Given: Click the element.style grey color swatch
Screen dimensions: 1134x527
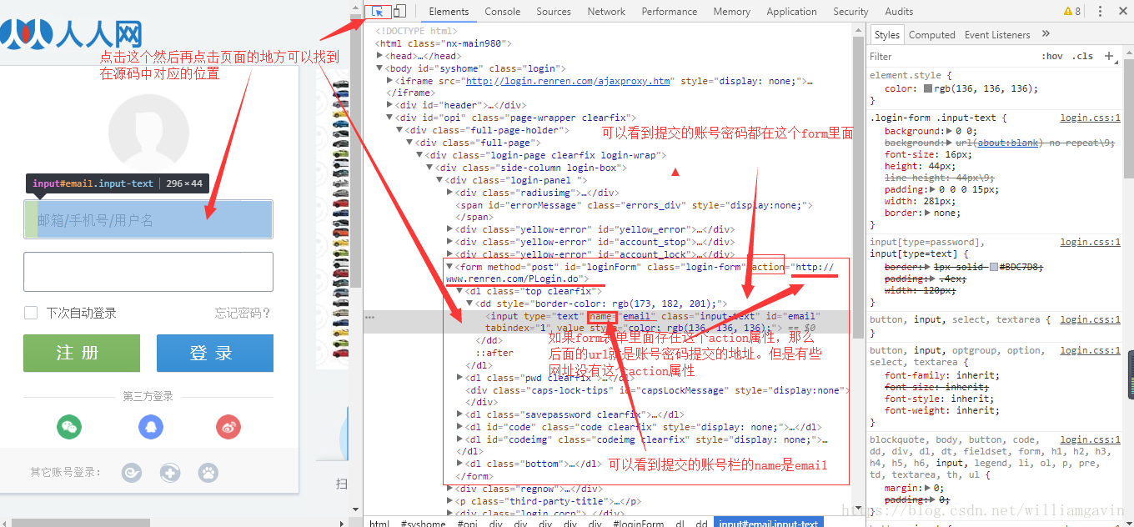Looking at the screenshot, I should coord(928,88).
